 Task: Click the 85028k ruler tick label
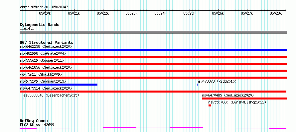point(276,14)
